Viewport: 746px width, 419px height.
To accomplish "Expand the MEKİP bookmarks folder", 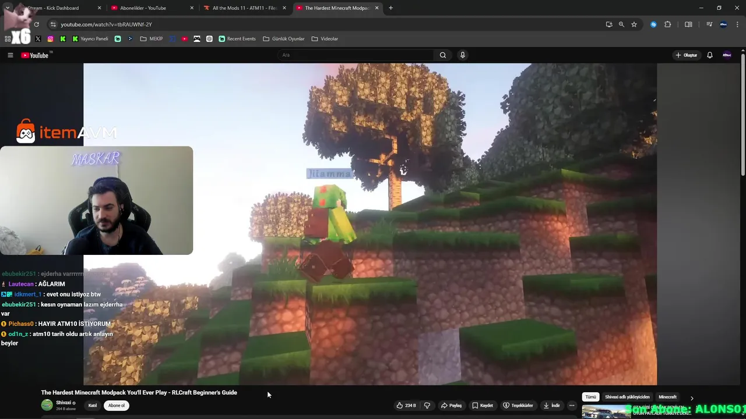I will 152,39.
